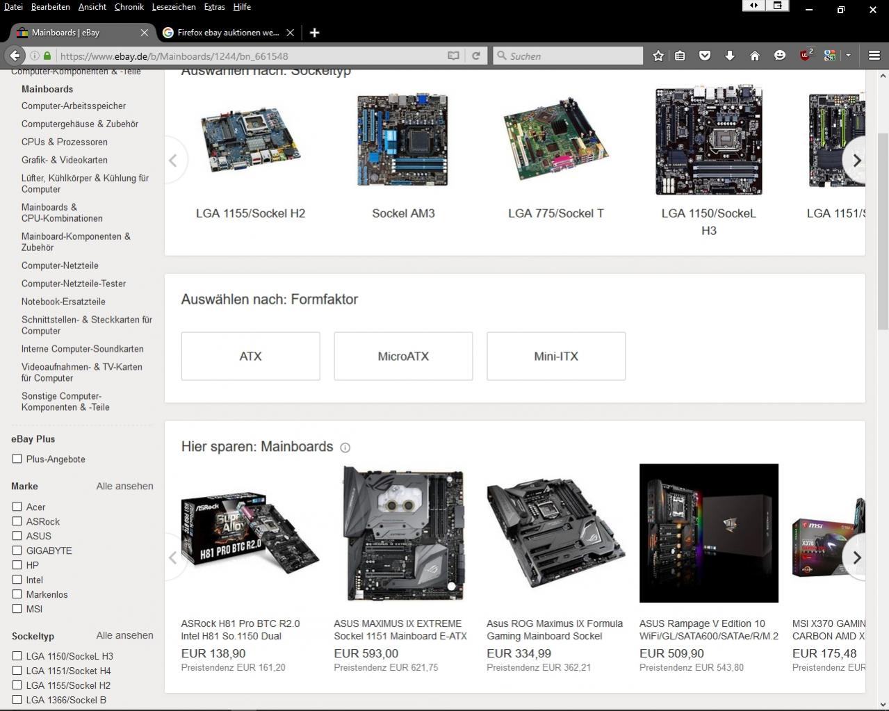Open site information icon in address bar
Image resolution: width=889 pixels, height=711 pixels.
click(34, 56)
